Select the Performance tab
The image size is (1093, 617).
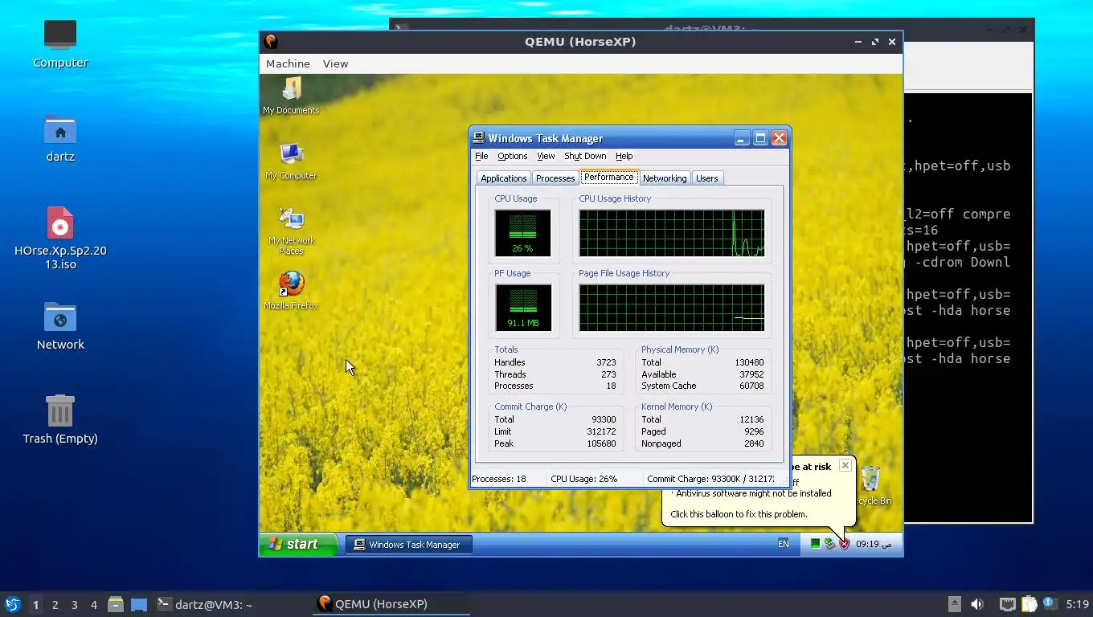tap(609, 177)
